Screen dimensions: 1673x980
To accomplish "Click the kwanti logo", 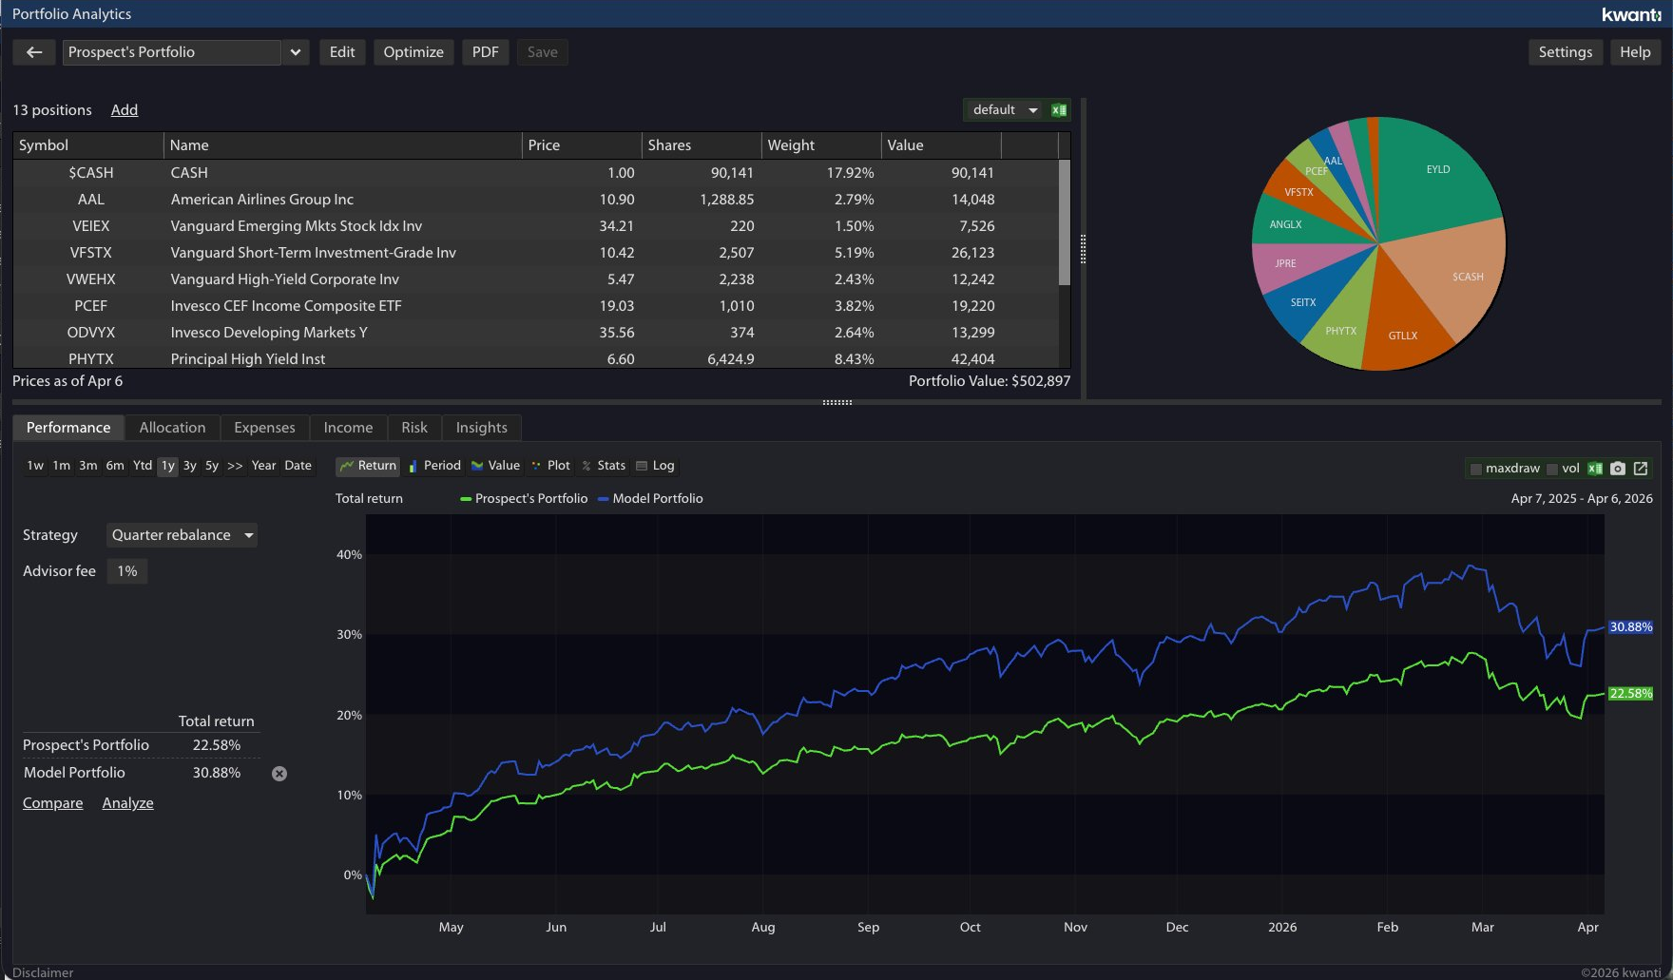I will point(1631,14).
